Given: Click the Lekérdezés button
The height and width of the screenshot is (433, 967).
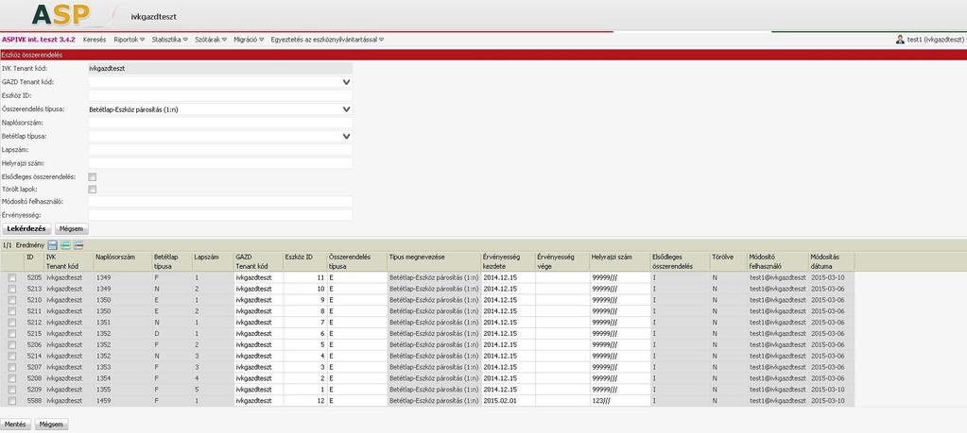Looking at the screenshot, I should (x=26, y=229).
